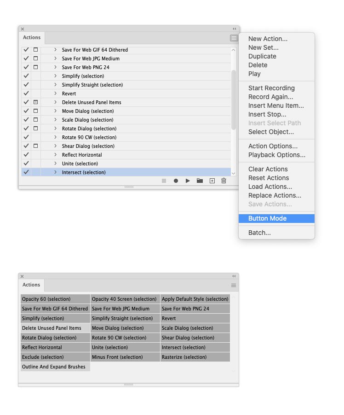Toggle dialog box for Scale Dialog (selection)
344x415 pixels.
36,120
